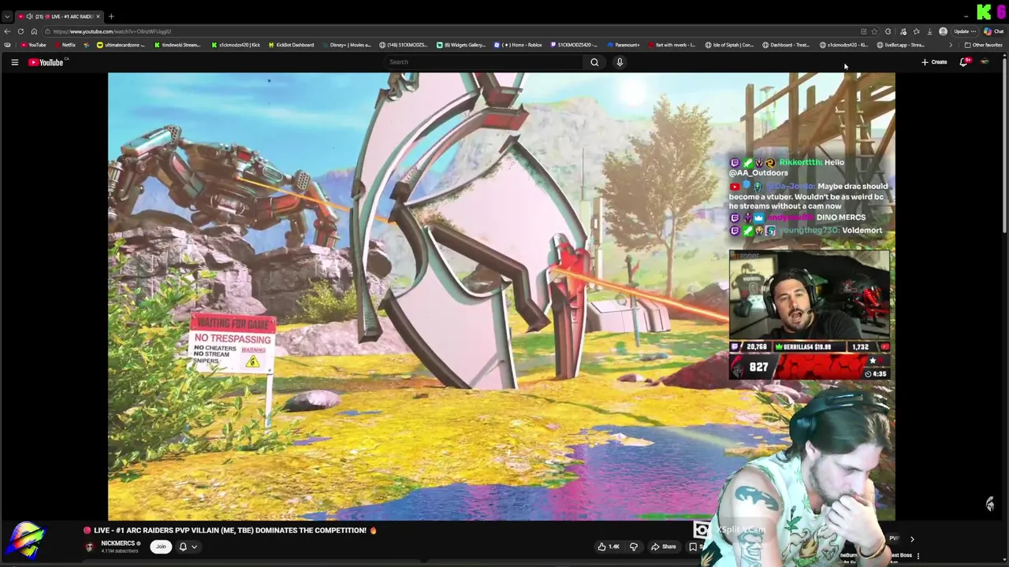Open the Dashboard - Treat bookmark
The image size is (1009, 567).
(x=786, y=45)
